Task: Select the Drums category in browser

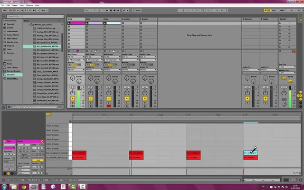Action: click(9, 28)
